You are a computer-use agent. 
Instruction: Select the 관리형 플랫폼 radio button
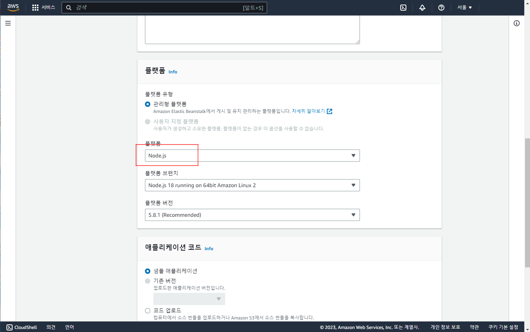pyautogui.click(x=148, y=104)
